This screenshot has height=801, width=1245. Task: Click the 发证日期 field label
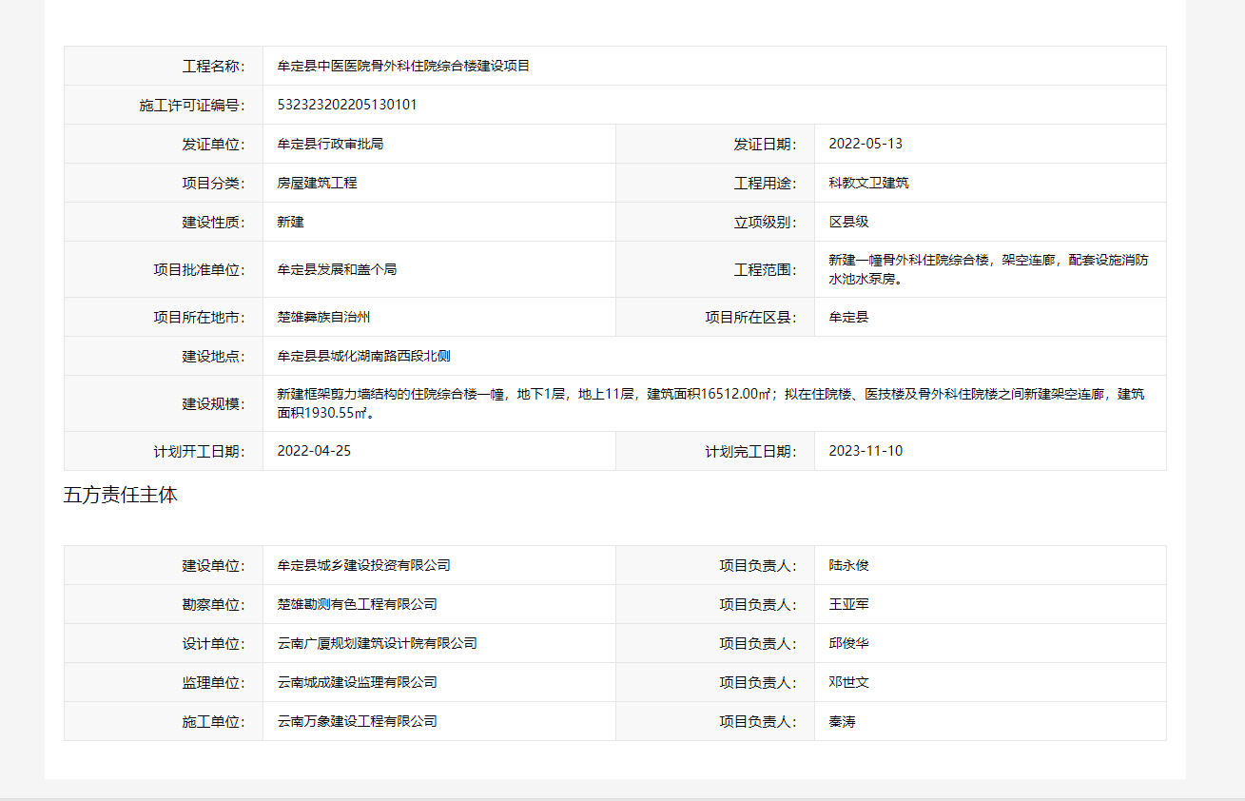(x=765, y=144)
